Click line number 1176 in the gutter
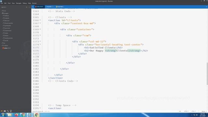This screenshot has height=117, width=208. click(36, 51)
